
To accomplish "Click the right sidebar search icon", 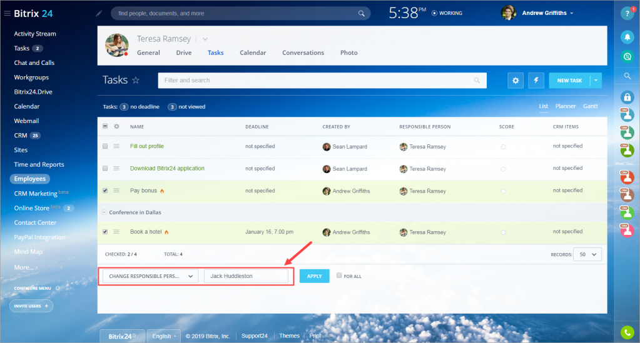I will pos(627,76).
